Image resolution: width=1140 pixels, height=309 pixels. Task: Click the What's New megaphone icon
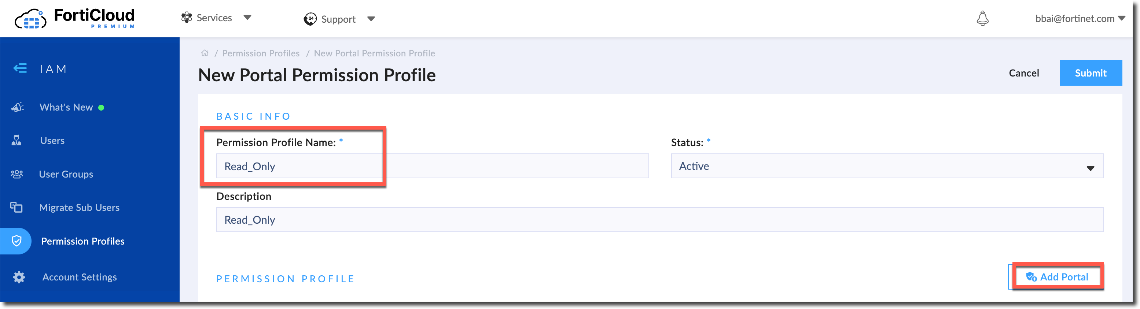coord(17,107)
